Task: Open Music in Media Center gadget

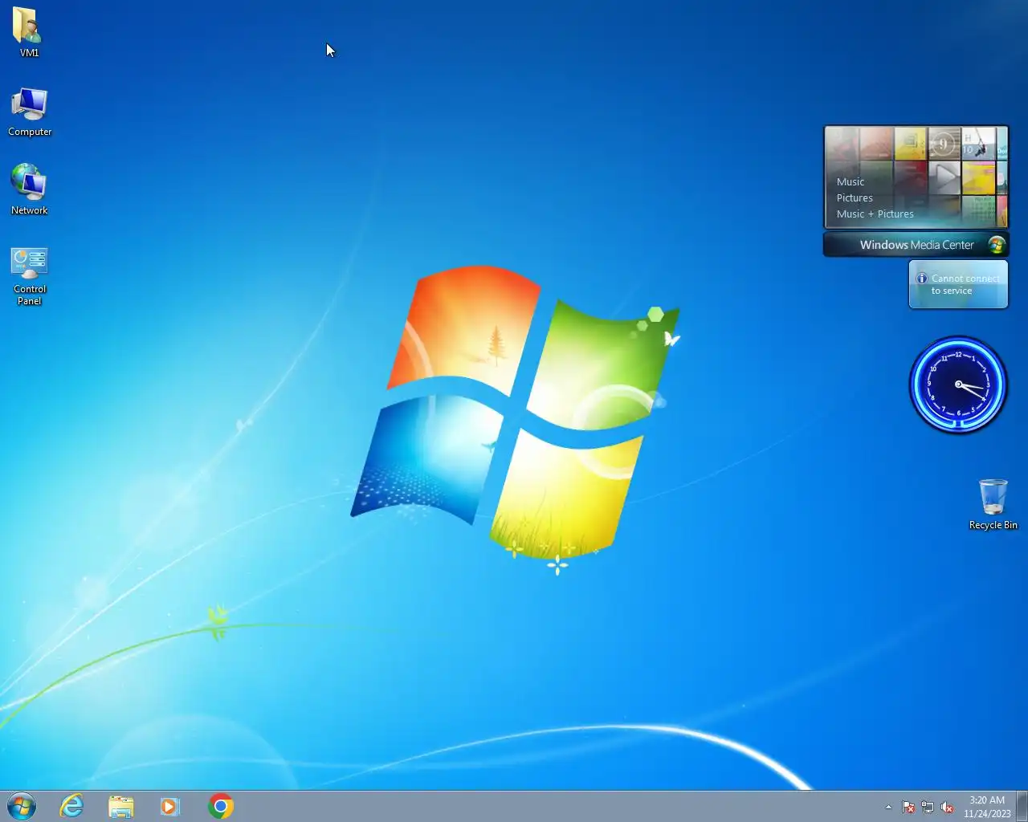Action: 851,181
